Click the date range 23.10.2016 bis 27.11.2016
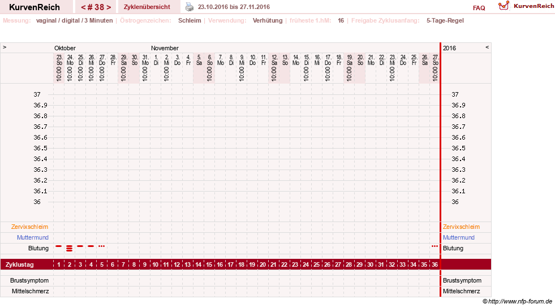Screen dimensions: 555x308 click(x=234, y=7)
